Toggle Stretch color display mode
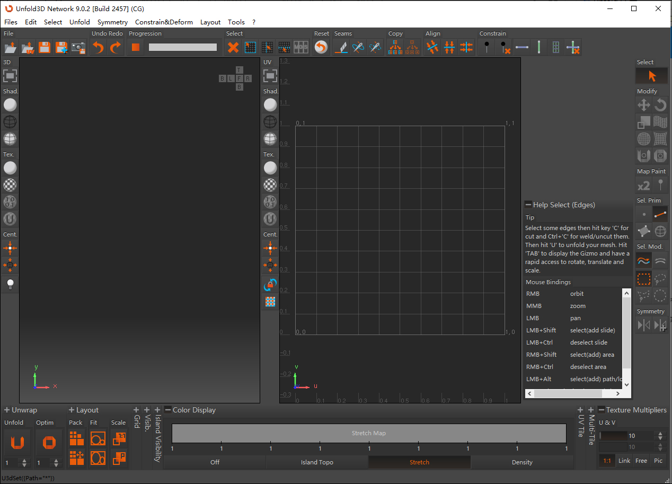The height and width of the screenshot is (484, 672). tap(419, 462)
